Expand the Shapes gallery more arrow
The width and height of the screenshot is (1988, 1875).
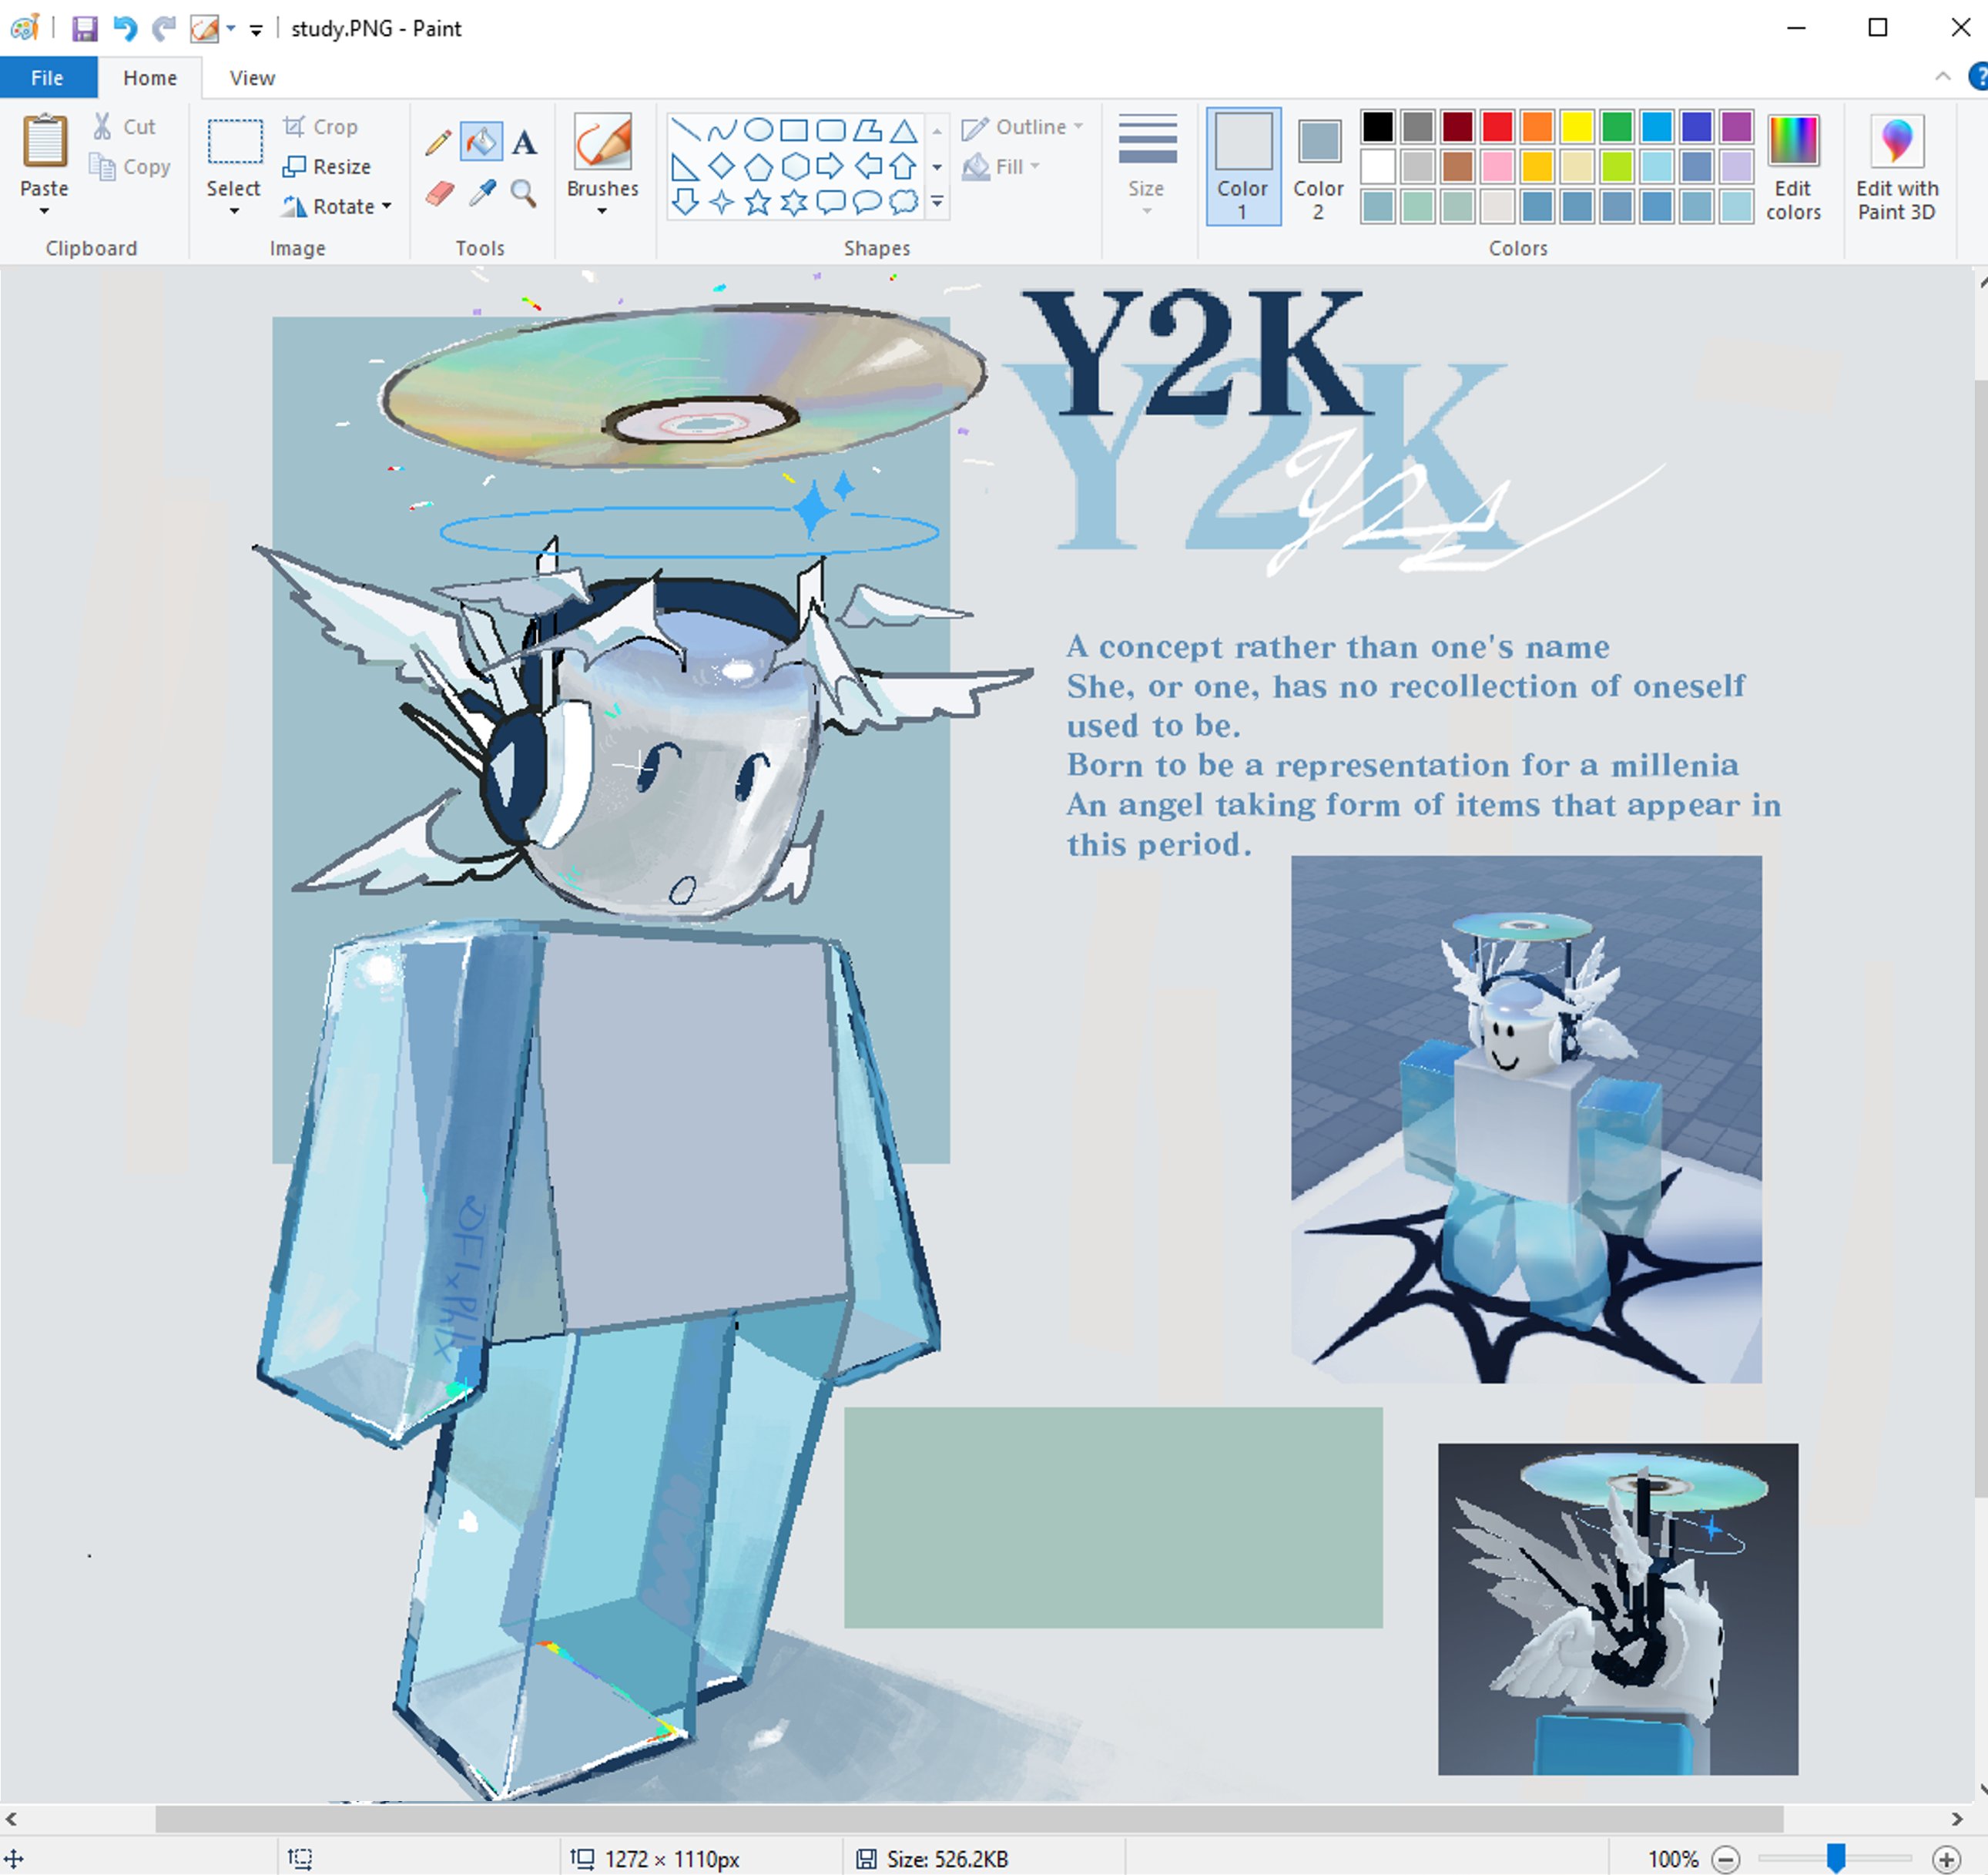pos(937,202)
